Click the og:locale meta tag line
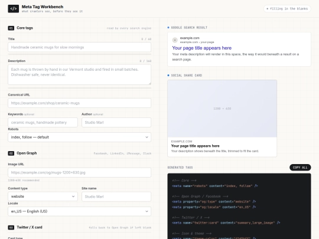319x239 pixels. 214,207
